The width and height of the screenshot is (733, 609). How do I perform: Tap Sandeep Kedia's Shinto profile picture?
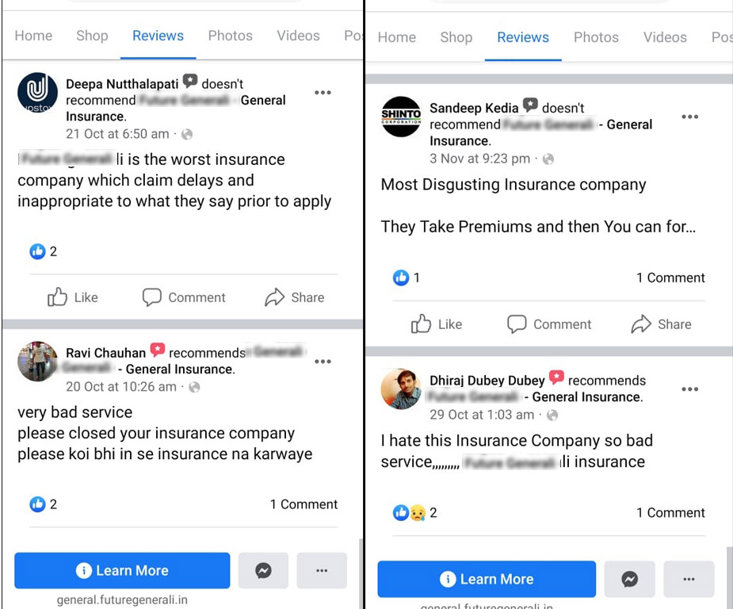coord(401,117)
